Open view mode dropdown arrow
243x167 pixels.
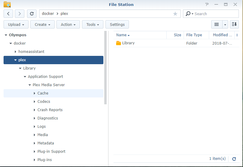point(225,24)
